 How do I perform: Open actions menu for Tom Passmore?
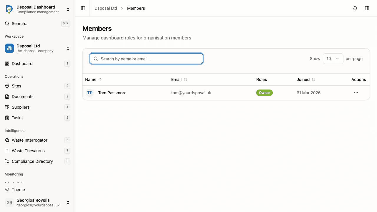356,93
